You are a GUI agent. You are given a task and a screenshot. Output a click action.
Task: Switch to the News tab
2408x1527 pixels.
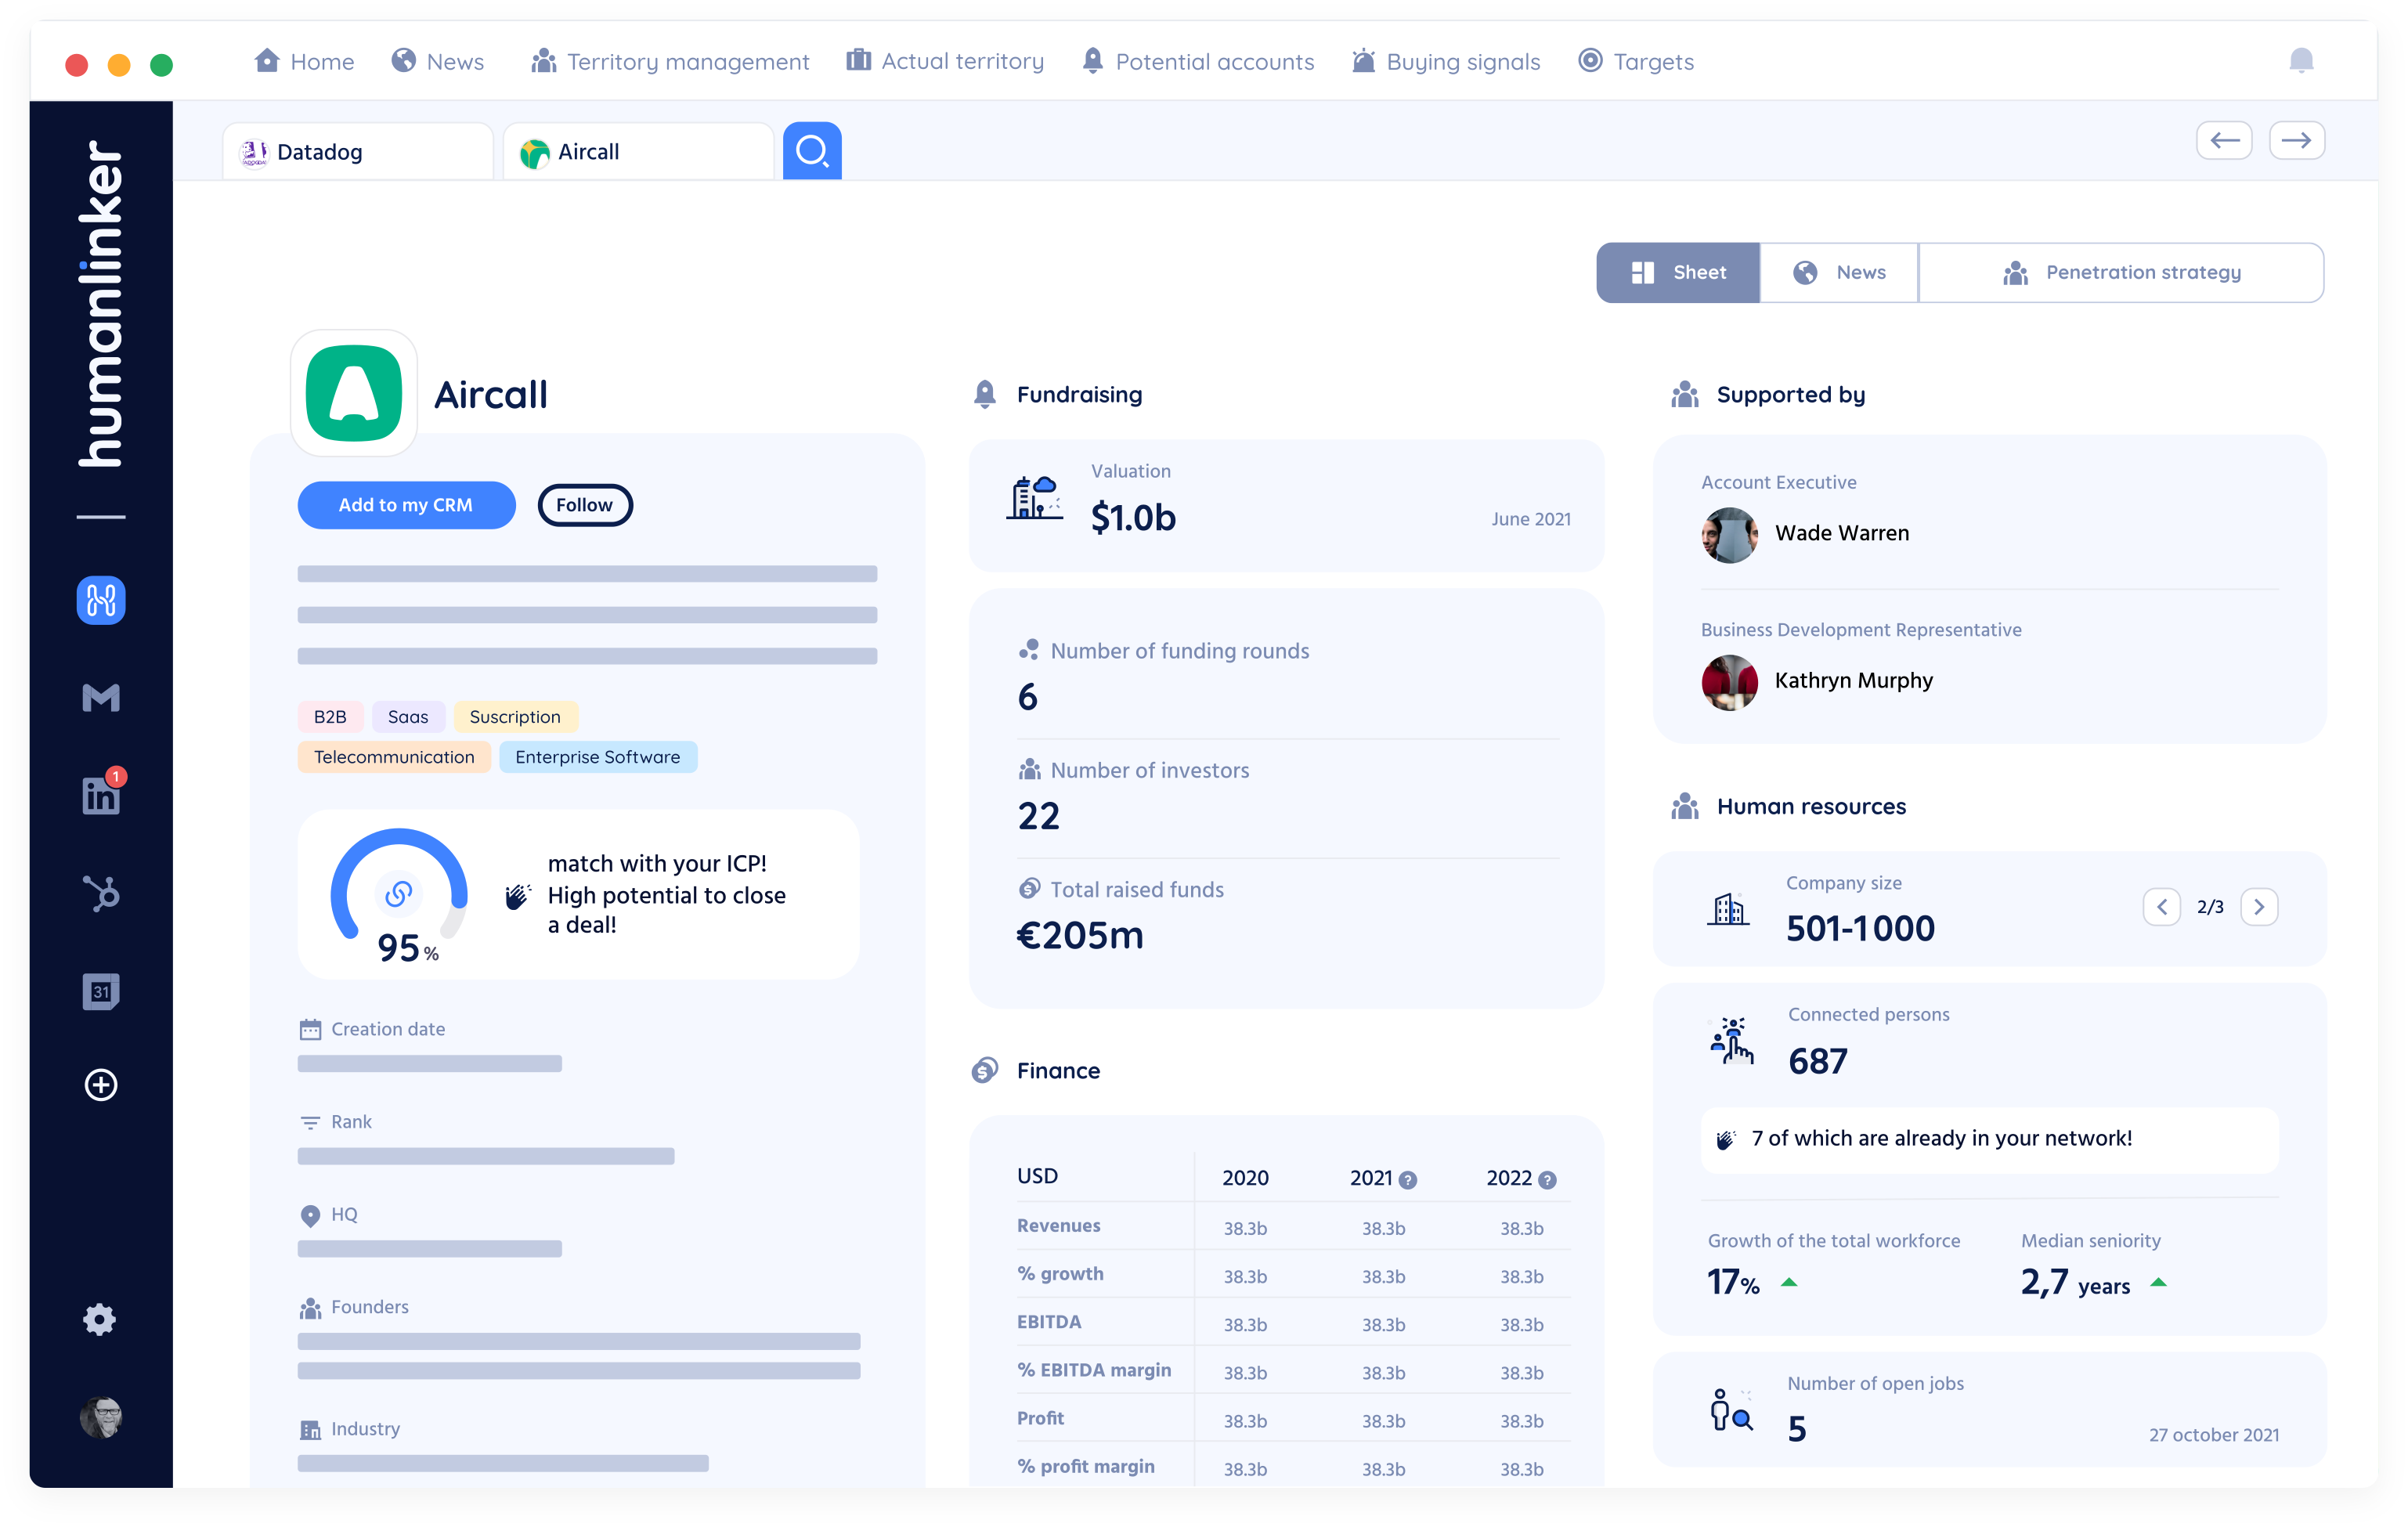pyautogui.click(x=1839, y=272)
